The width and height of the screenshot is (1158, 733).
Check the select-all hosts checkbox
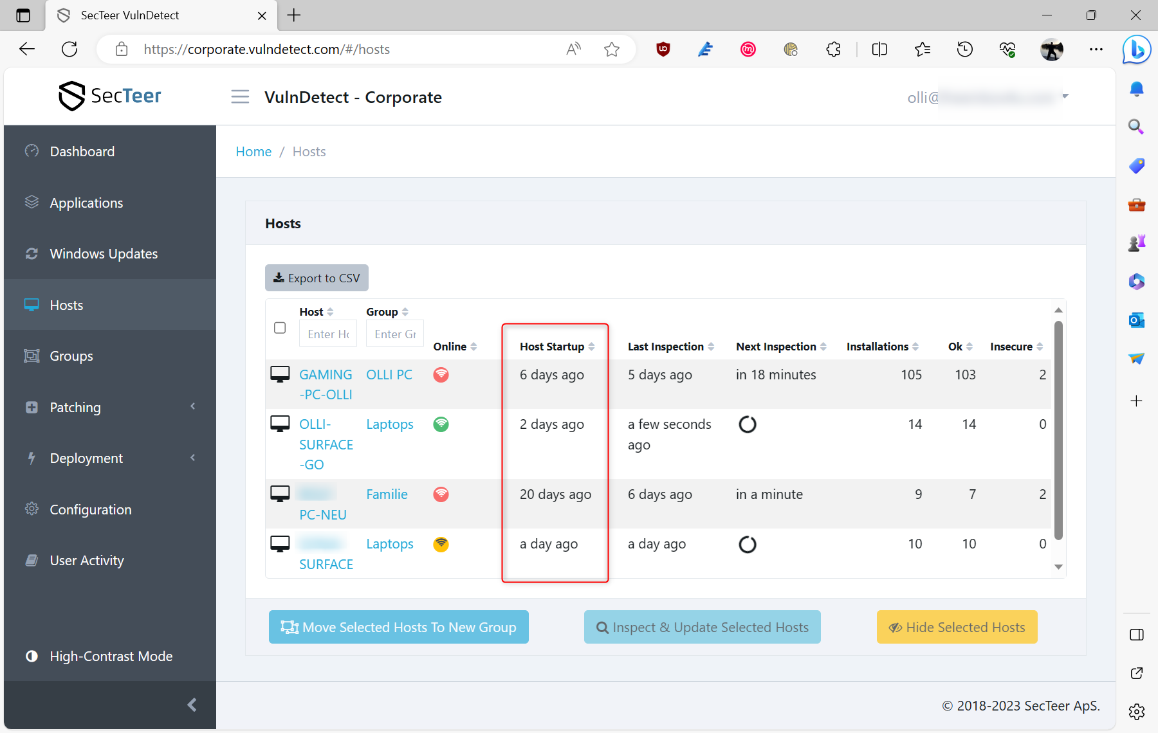(x=280, y=328)
